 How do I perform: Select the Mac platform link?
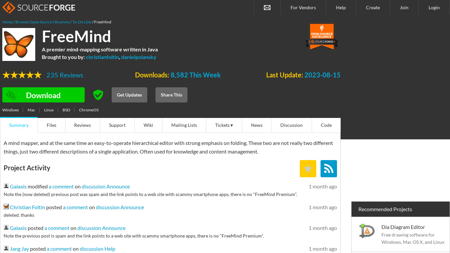(31, 110)
